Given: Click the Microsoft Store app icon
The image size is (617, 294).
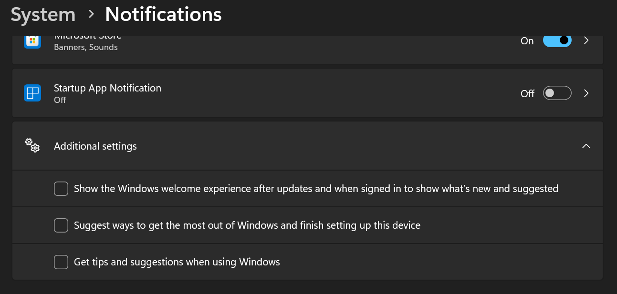Looking at the screenshot, I should (32, 41).
